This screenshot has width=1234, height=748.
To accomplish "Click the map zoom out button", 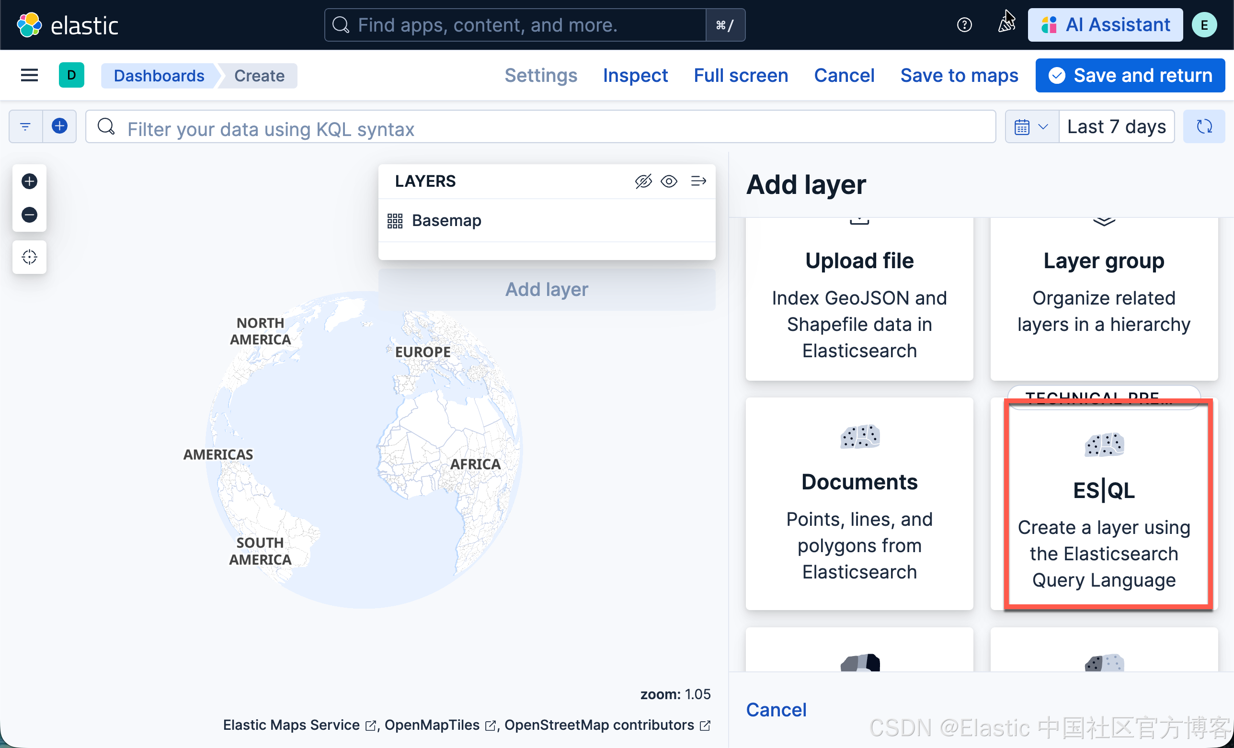I will coord(29,215).
